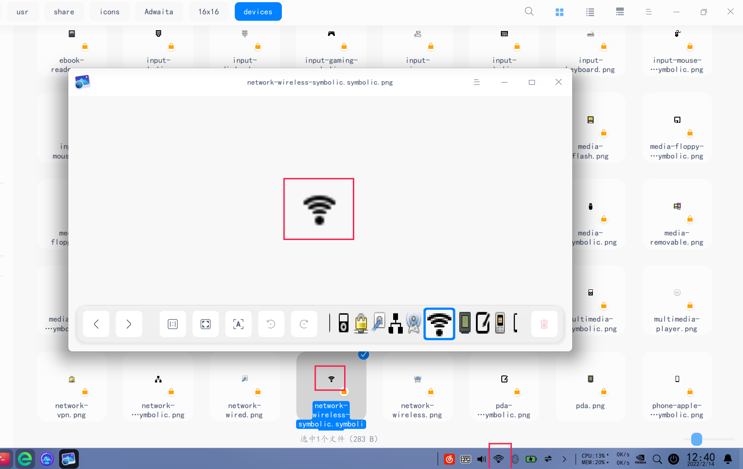
Task: Select the media-floppy symbolic png file
Action: pos(677,128)
